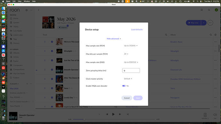The image size is (221, 124).
Task: Open the search icon in header
Action: click(x=209, y=10)
